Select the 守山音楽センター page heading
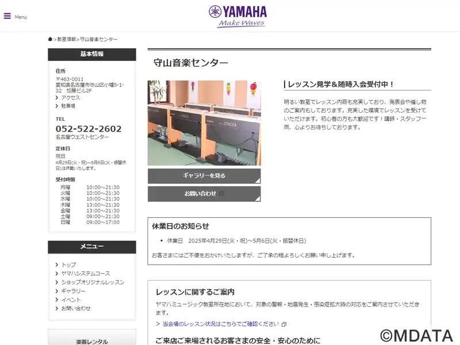This screenshot has width=460, height=345. tap(191, 63)
